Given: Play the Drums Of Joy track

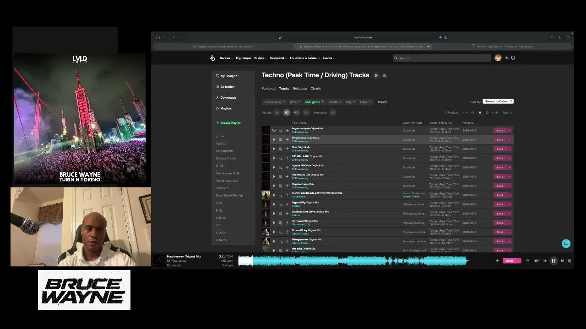Looking at the screenshot, I should coord(274,232).
